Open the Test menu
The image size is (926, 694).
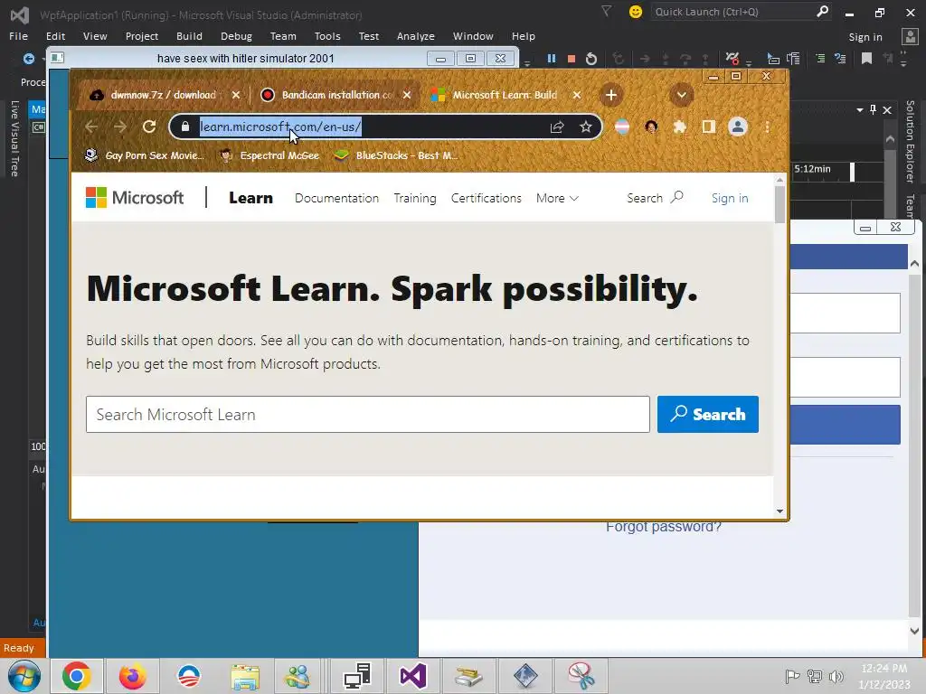(x=369, y=36)
